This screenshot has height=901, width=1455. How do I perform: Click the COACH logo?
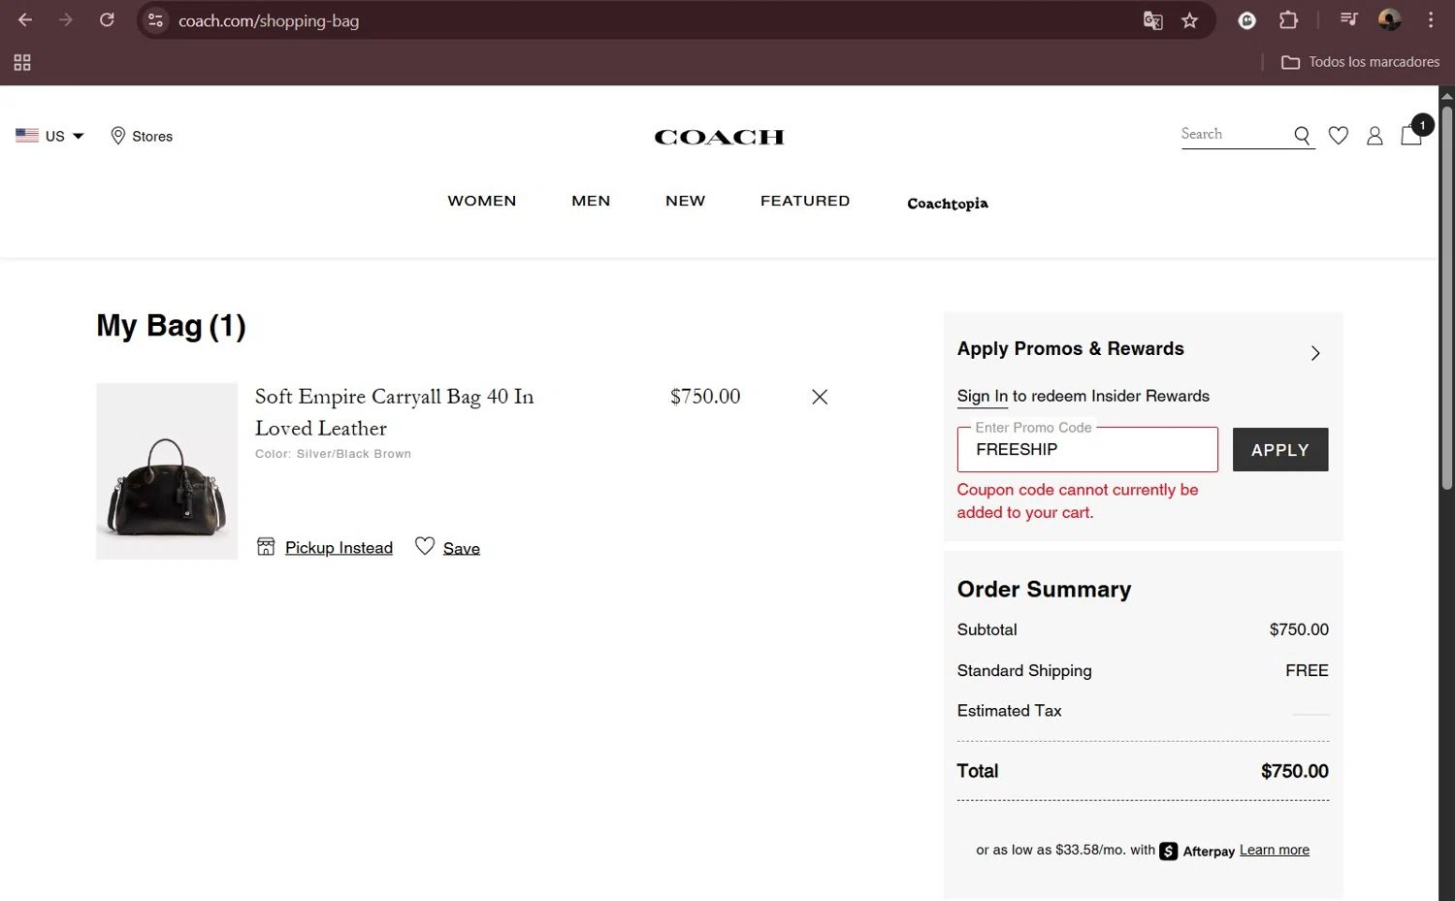[x=719, y=137]
